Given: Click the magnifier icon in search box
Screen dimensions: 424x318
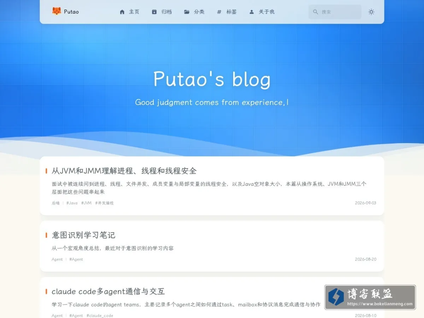Looking at the screenshot, I should click(x=316, y=12).
